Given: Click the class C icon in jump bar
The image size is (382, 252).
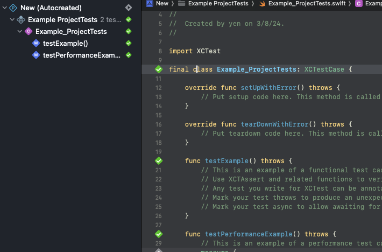Looking at the screenshot, I should point(359,3).
